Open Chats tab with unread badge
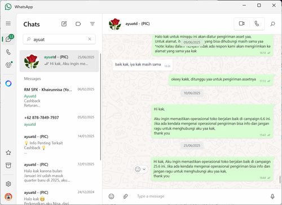Screen dimensions: 282x205 [x=8, y=39]
